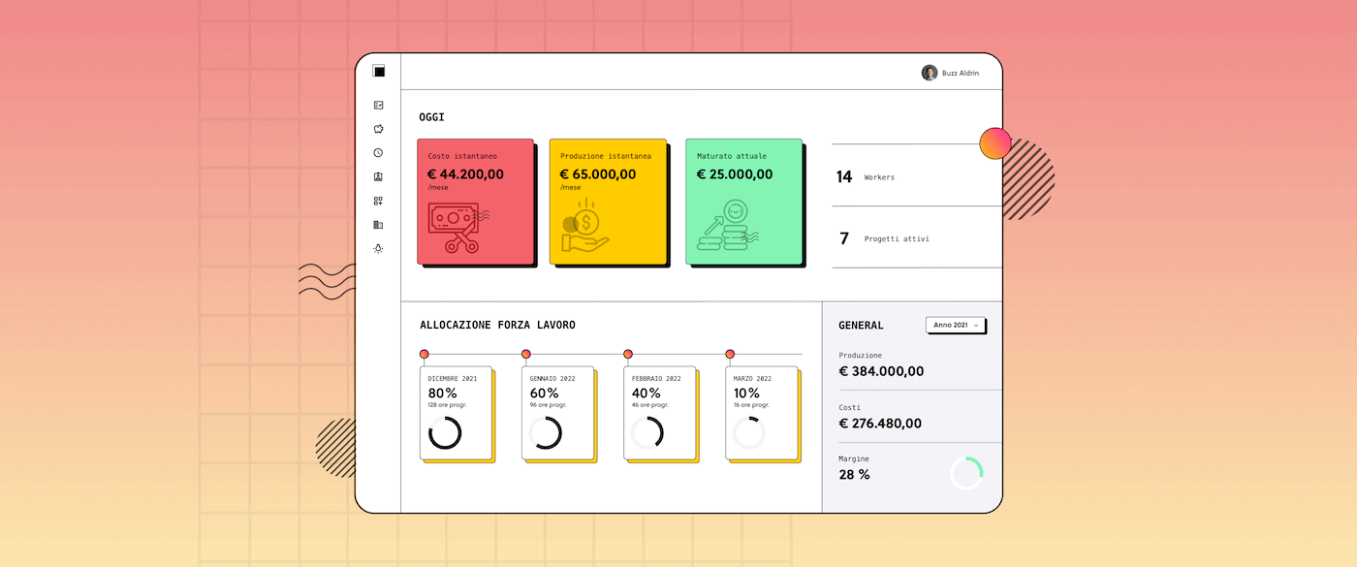Select the Febbraio 2022 timeline marker
This screenshot has width=1357, height=567.
(x=628, y=354)
